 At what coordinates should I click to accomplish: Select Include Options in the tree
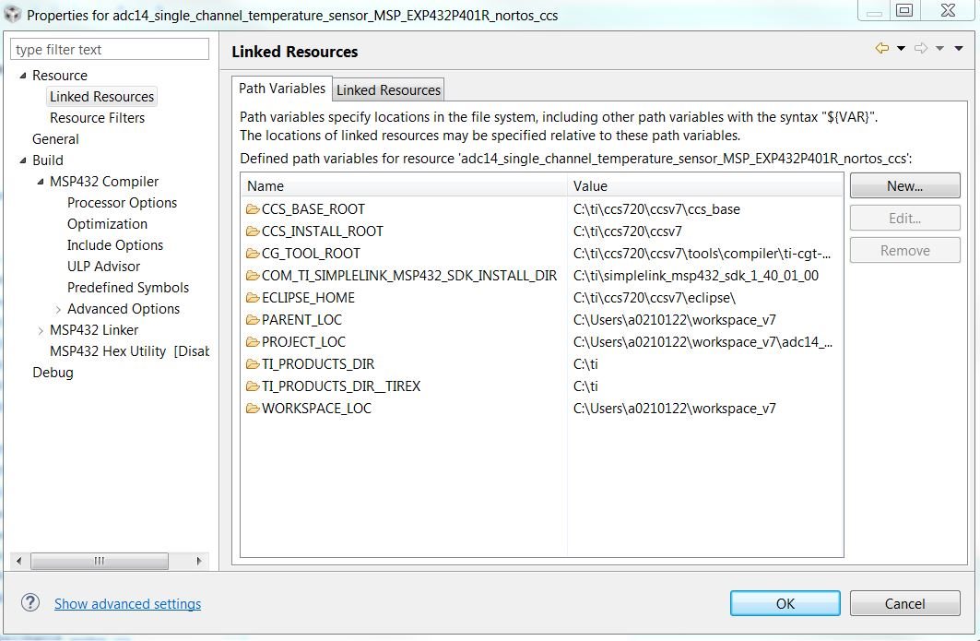click(x=115, y=245)
